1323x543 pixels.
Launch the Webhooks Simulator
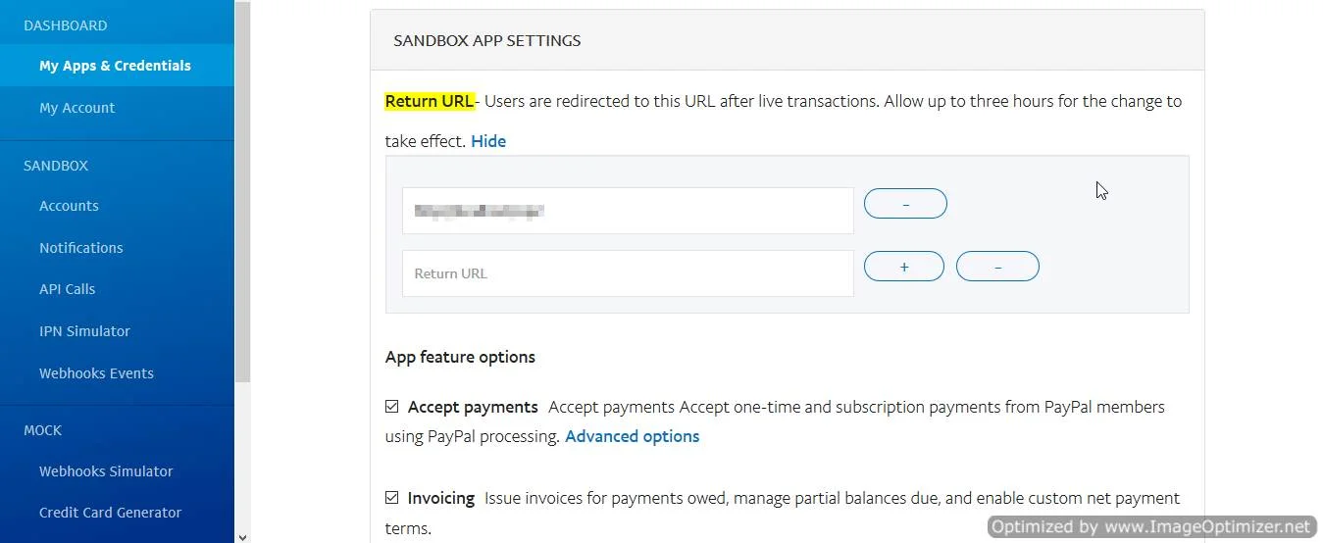[x=106, y=471]
